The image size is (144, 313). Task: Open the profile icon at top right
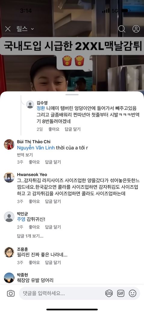tap(136, 29)
